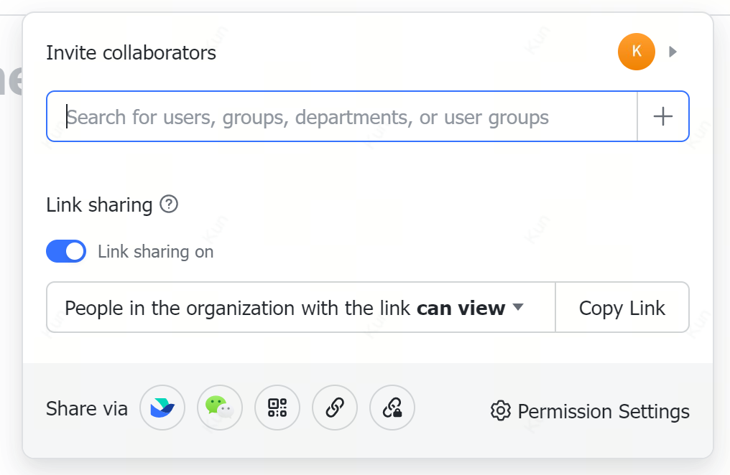
Task: Share via the Lark/Feishu chat icon
Action: [162, 408]
